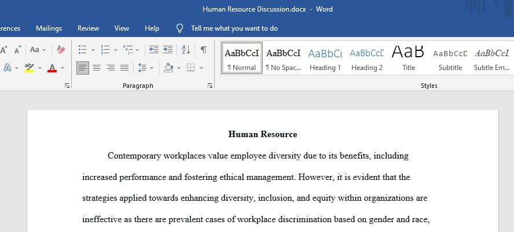Image resolution: width=514 pixels, height=232 pixels.
Task: Open the font color dropdown arrow
Action: pyautogui.click(x=63, y=68)
